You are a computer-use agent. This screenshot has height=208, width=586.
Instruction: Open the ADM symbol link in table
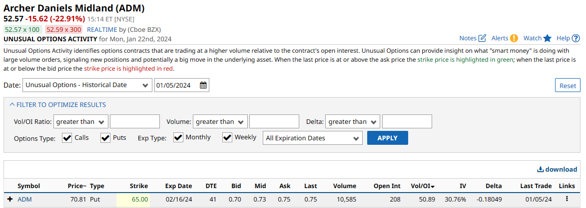[x=24, y=199]
